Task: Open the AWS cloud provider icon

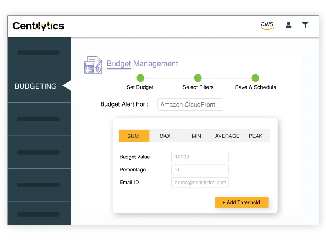Action: (x=267, y=26)
